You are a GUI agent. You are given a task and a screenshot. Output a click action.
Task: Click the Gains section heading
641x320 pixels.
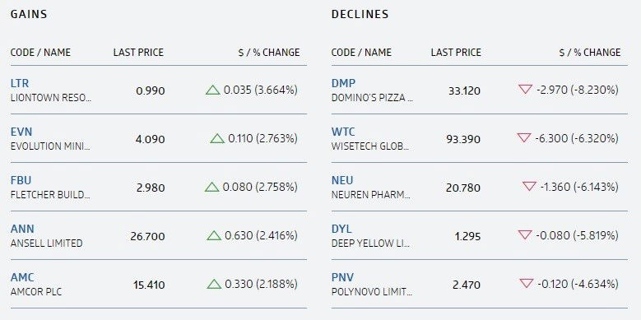(x=29, y=14)
